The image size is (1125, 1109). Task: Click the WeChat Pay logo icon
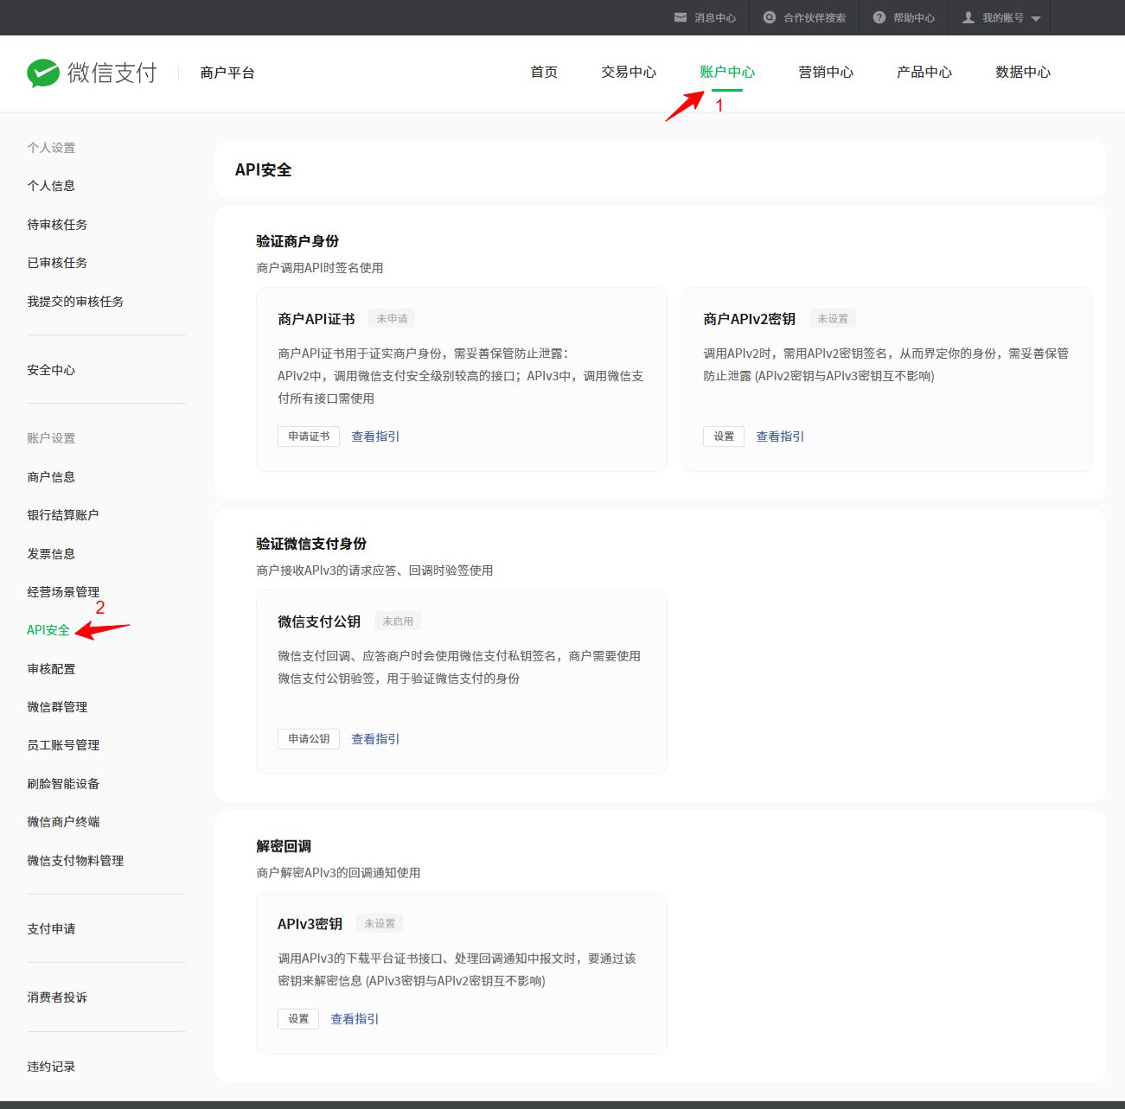pyautogui.click(x=43, y=73)
